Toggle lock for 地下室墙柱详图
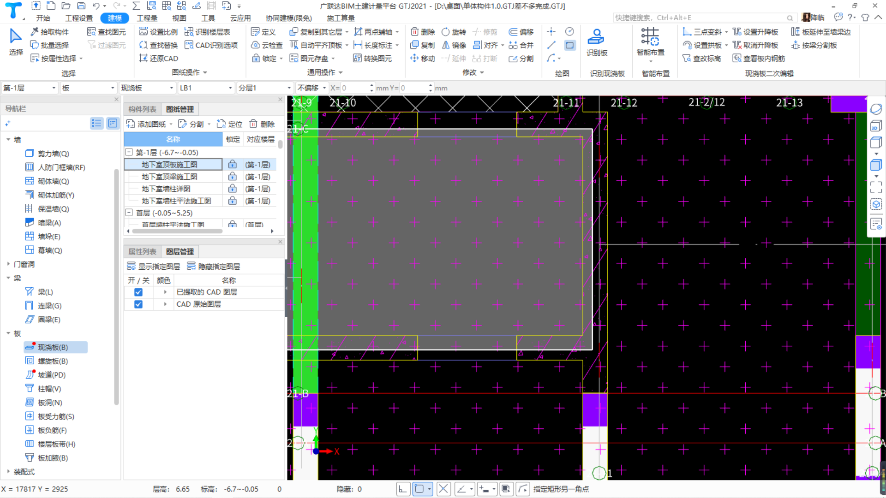886x498 pixels. (233, 189)
